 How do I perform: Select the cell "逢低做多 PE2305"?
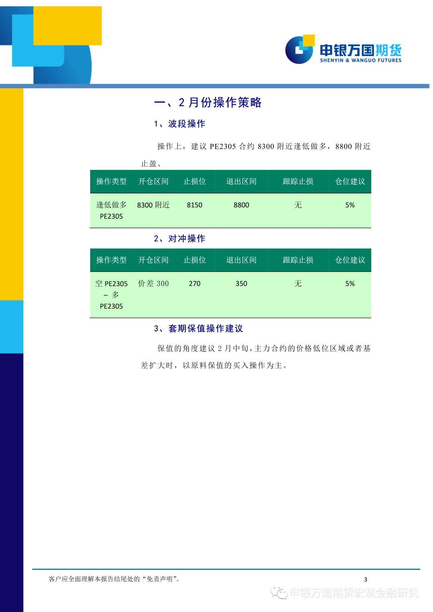click(111, 210)
